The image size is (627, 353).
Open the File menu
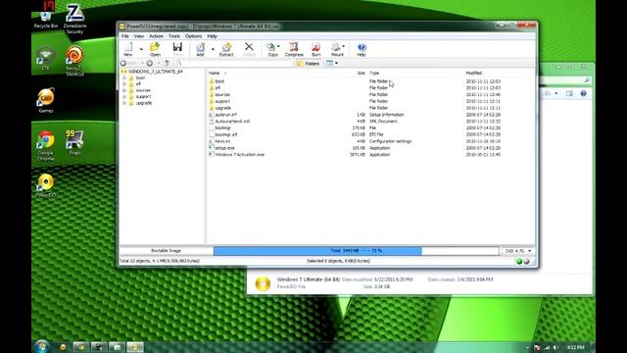point(125,36)
